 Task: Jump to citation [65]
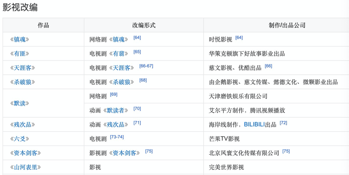point(137,52)
